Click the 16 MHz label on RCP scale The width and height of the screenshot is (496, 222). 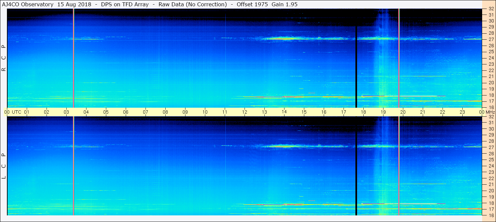pyautogui.click(x=491, y=107)
